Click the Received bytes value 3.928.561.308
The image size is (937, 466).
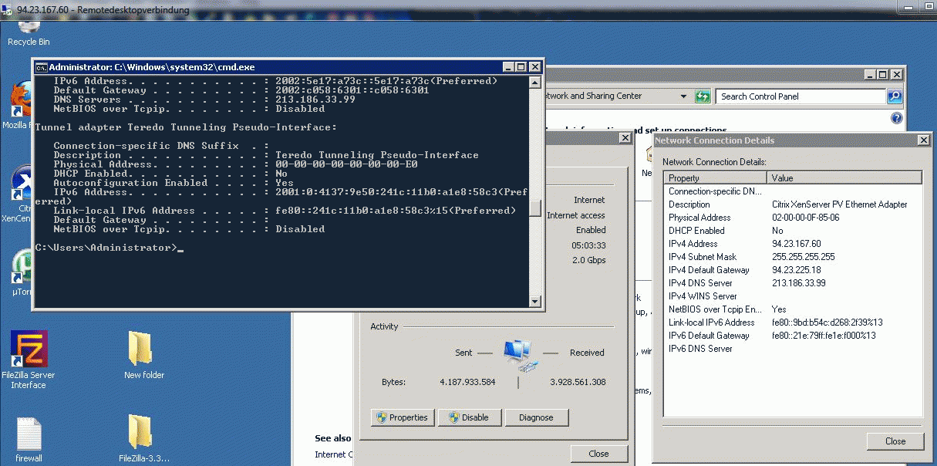578,382
